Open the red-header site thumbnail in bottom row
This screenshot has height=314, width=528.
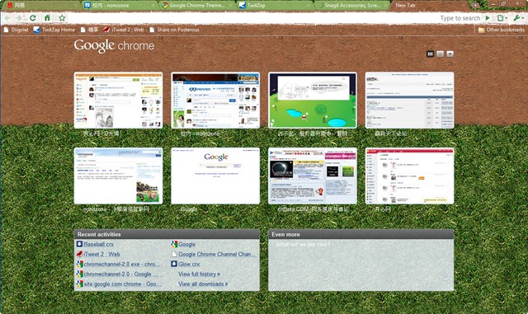tap(409, 176)
